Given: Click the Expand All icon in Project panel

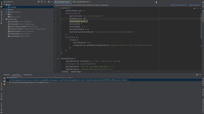Looking at the screenshot, I should (x=42, y=2).
